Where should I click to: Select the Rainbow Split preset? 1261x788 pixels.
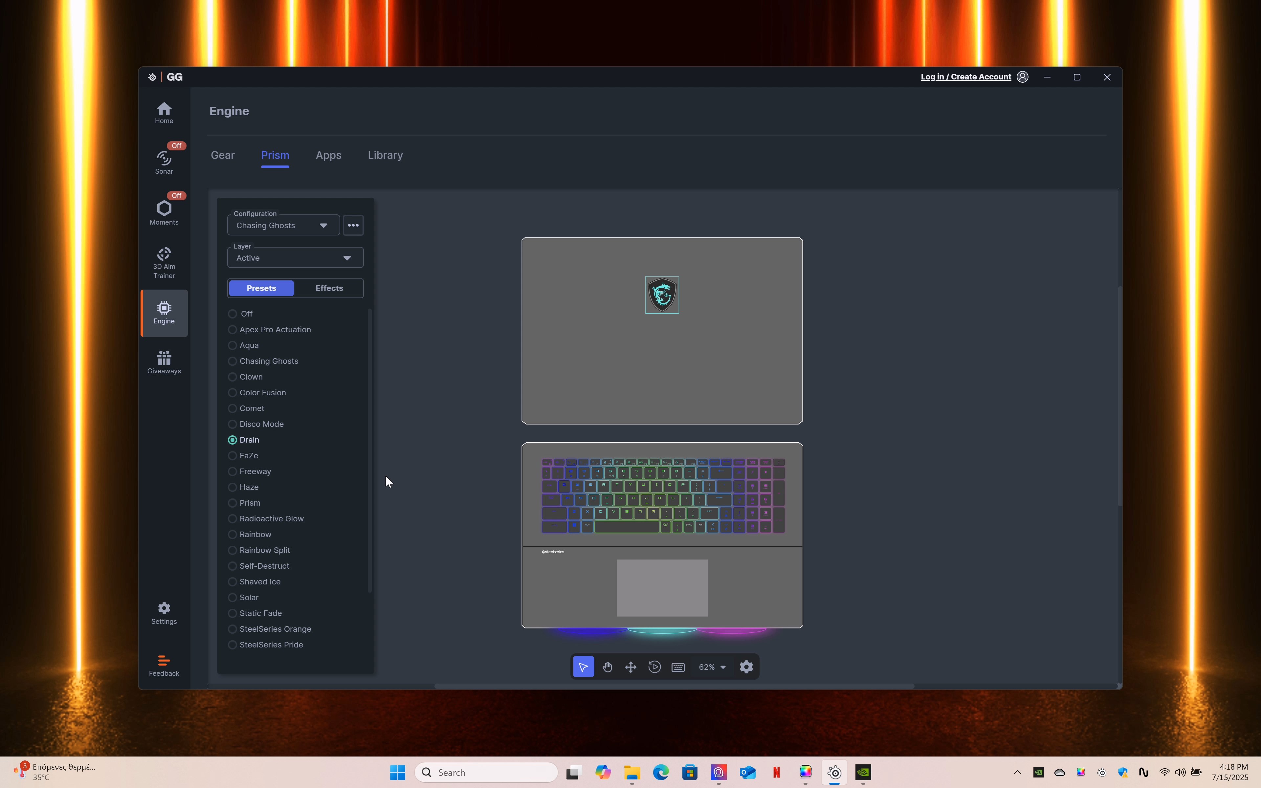232,550
